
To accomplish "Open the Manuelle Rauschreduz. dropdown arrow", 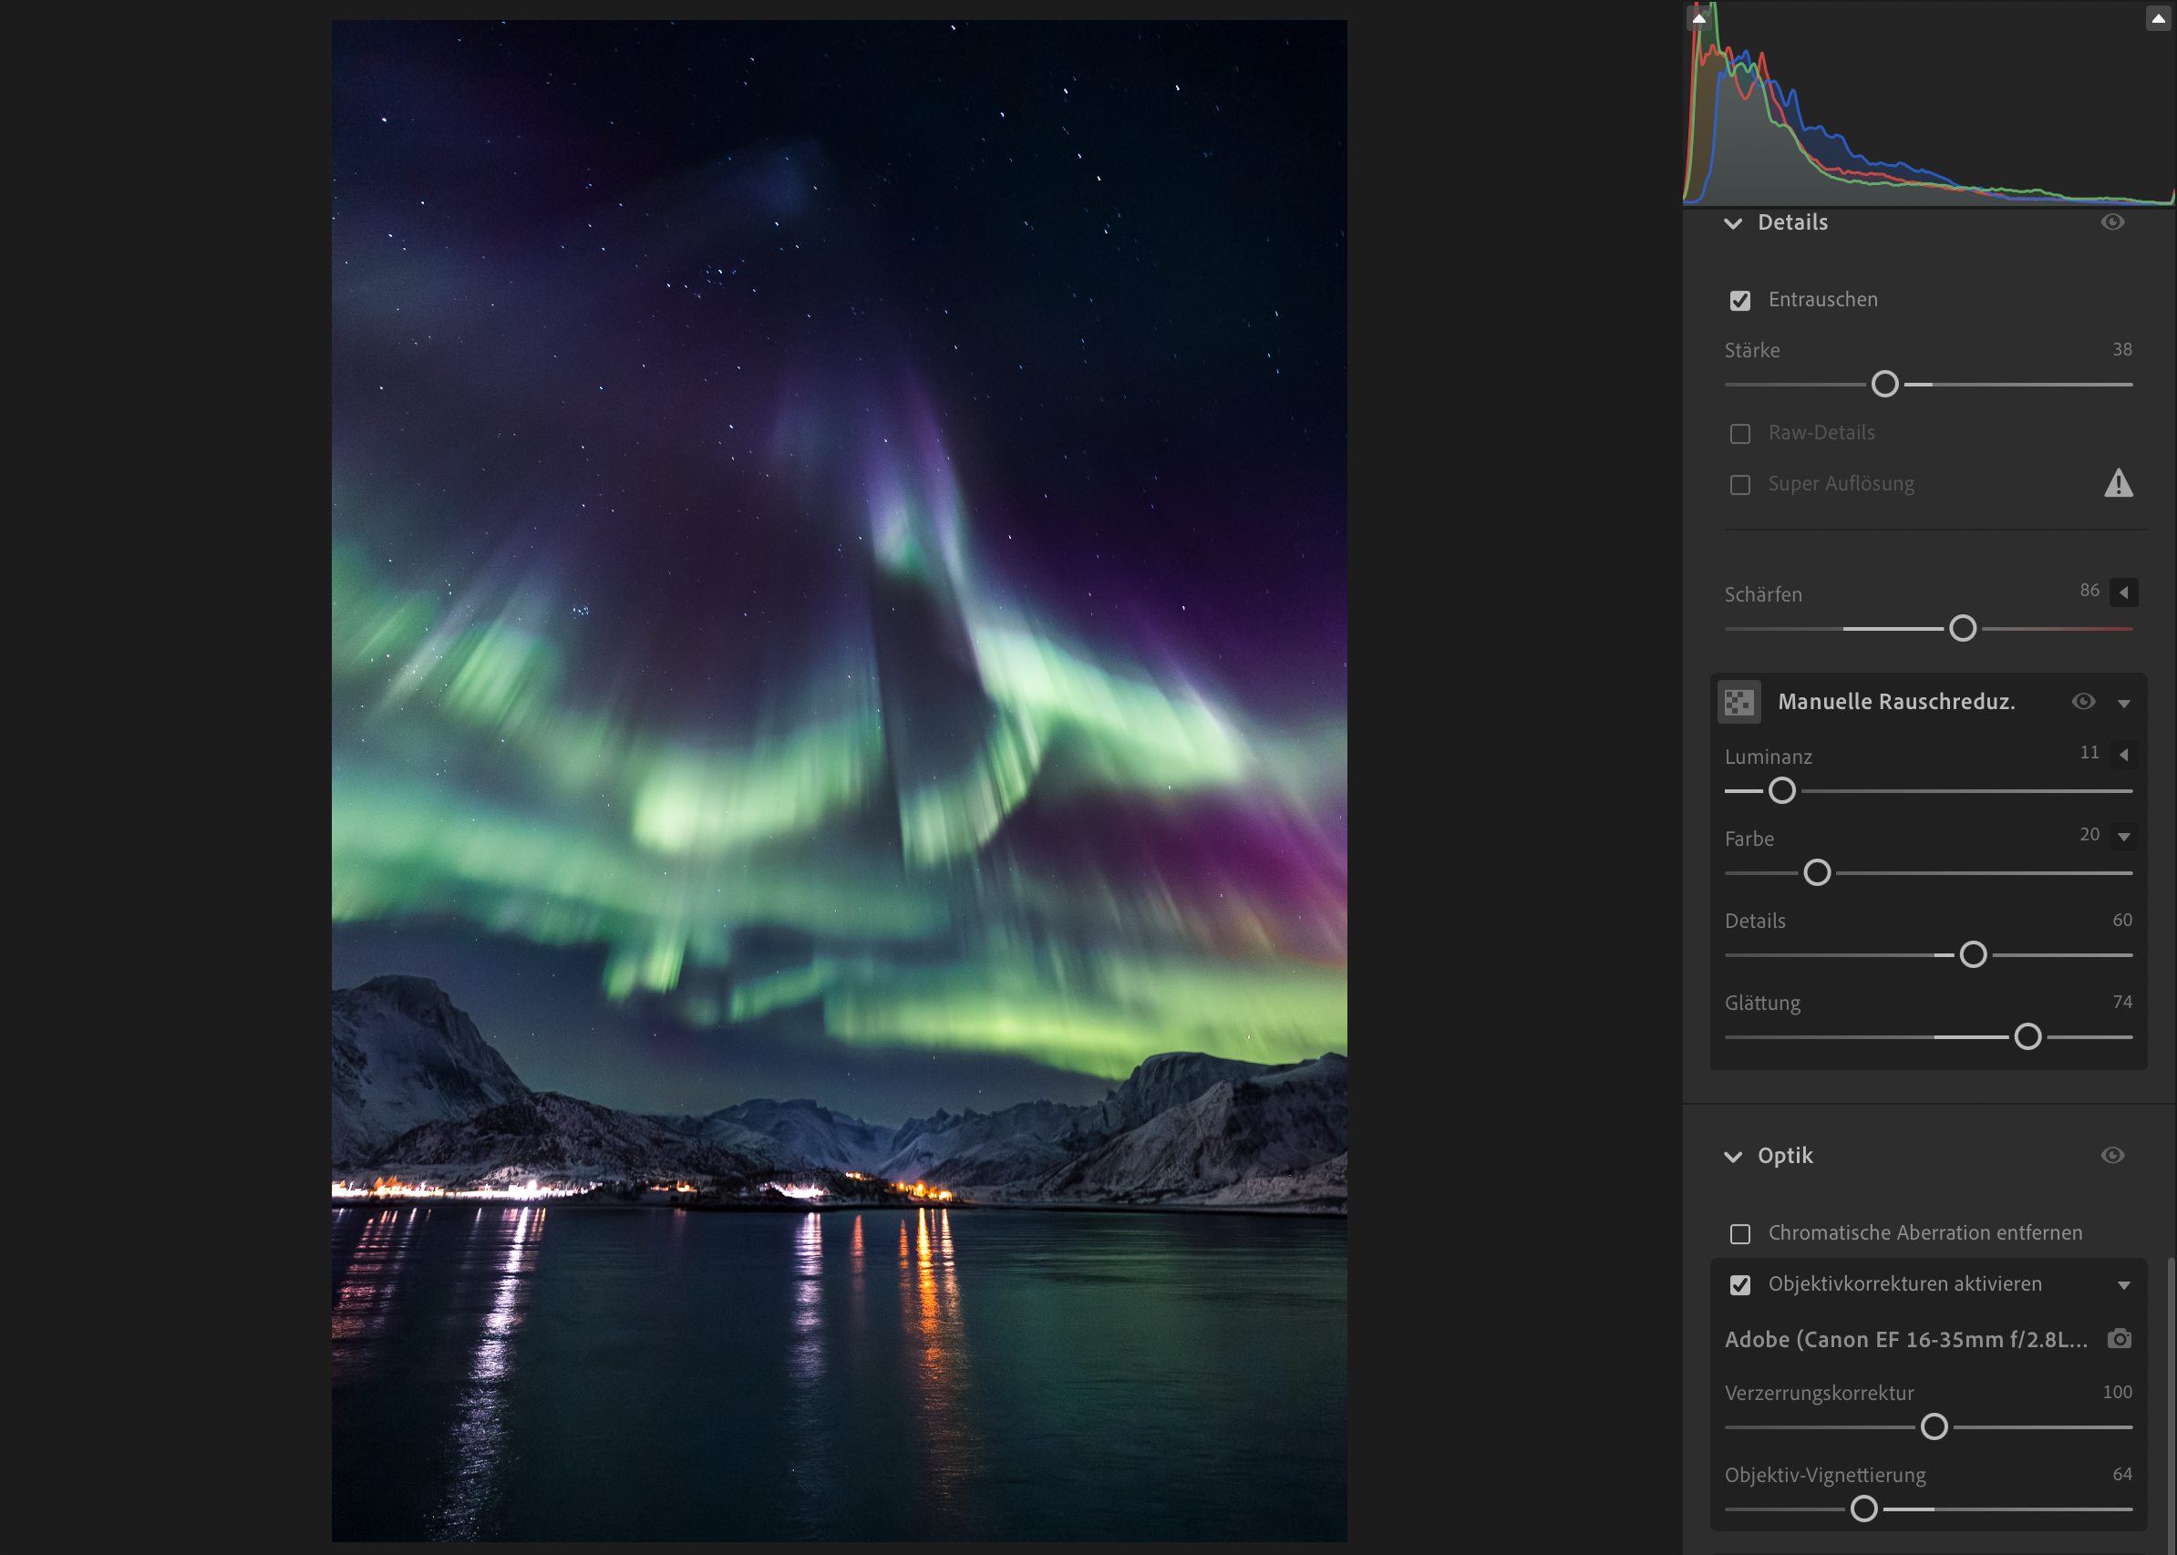I will click(2123, 704).
